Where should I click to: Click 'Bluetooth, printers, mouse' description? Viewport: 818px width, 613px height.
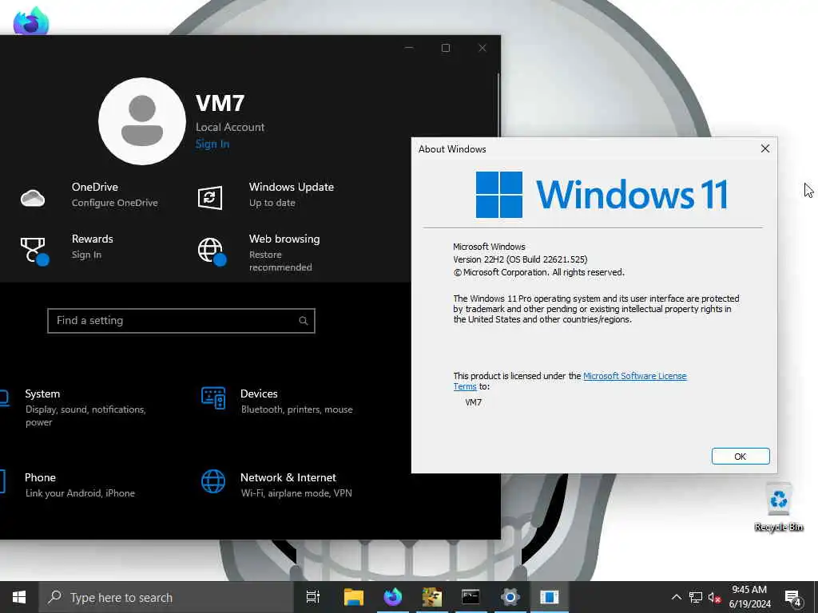[297, 409]
